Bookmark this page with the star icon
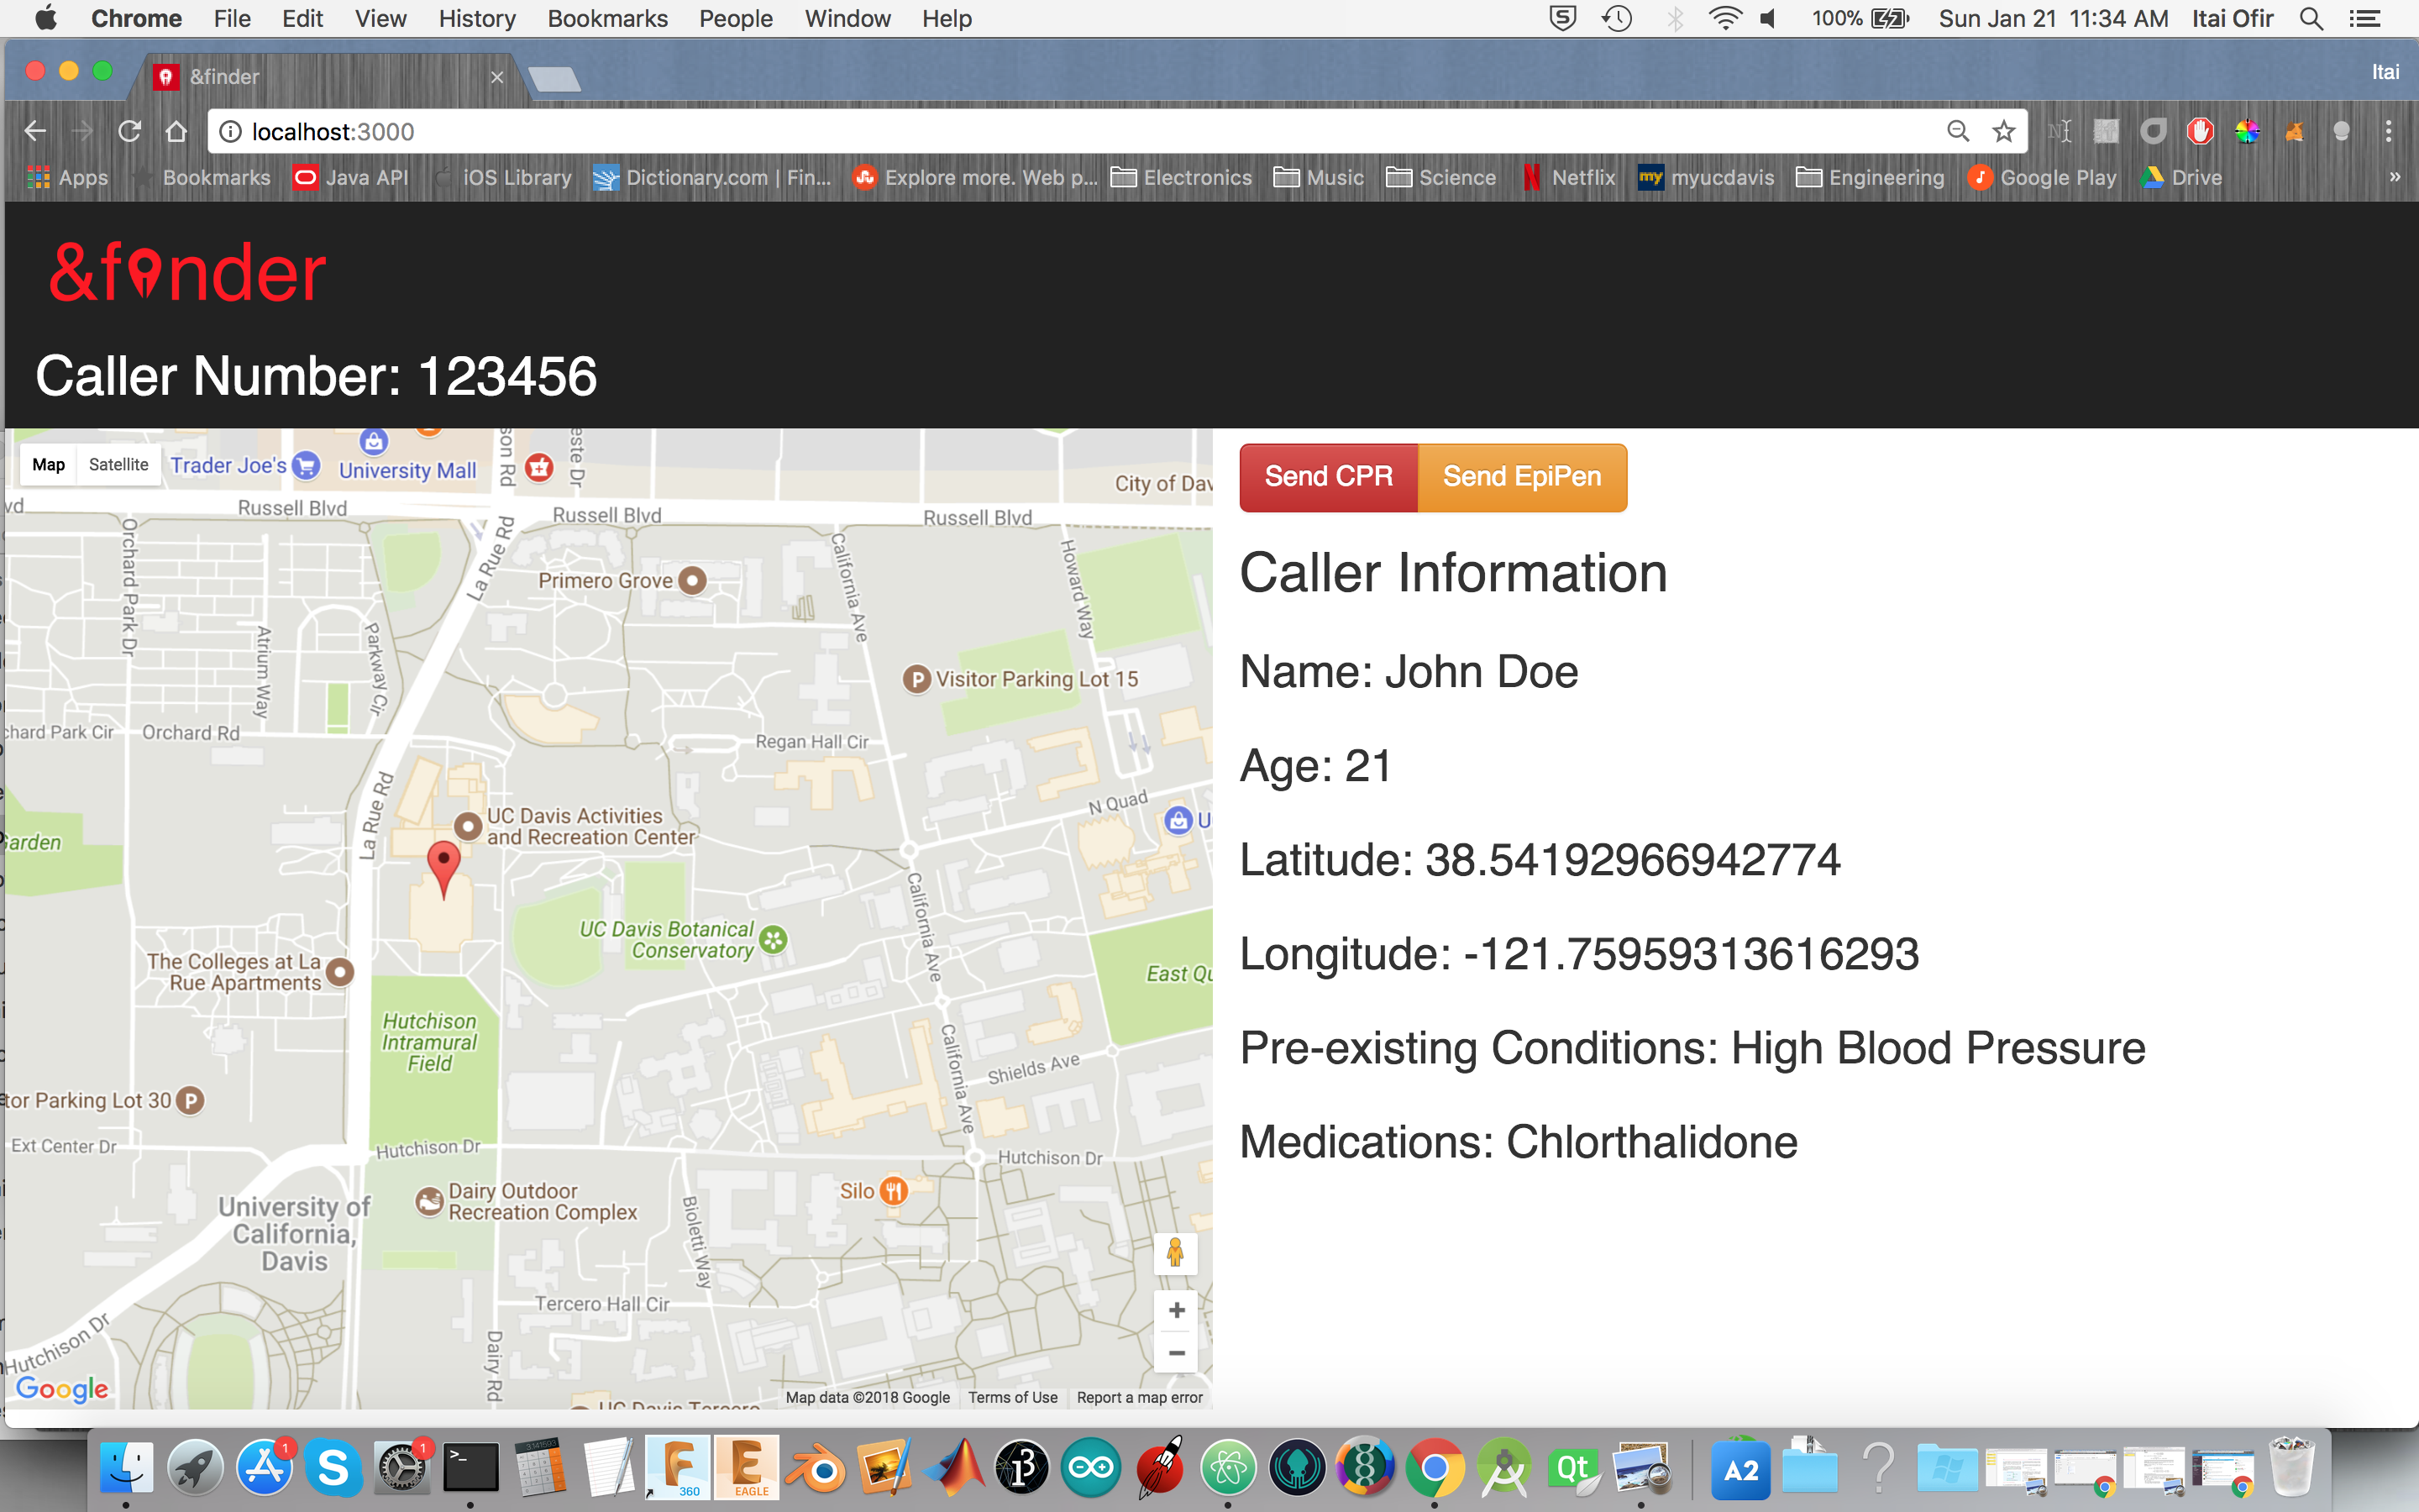Image resolution: width=2419 pixels, height=1512 pixels. (2003, 131)
